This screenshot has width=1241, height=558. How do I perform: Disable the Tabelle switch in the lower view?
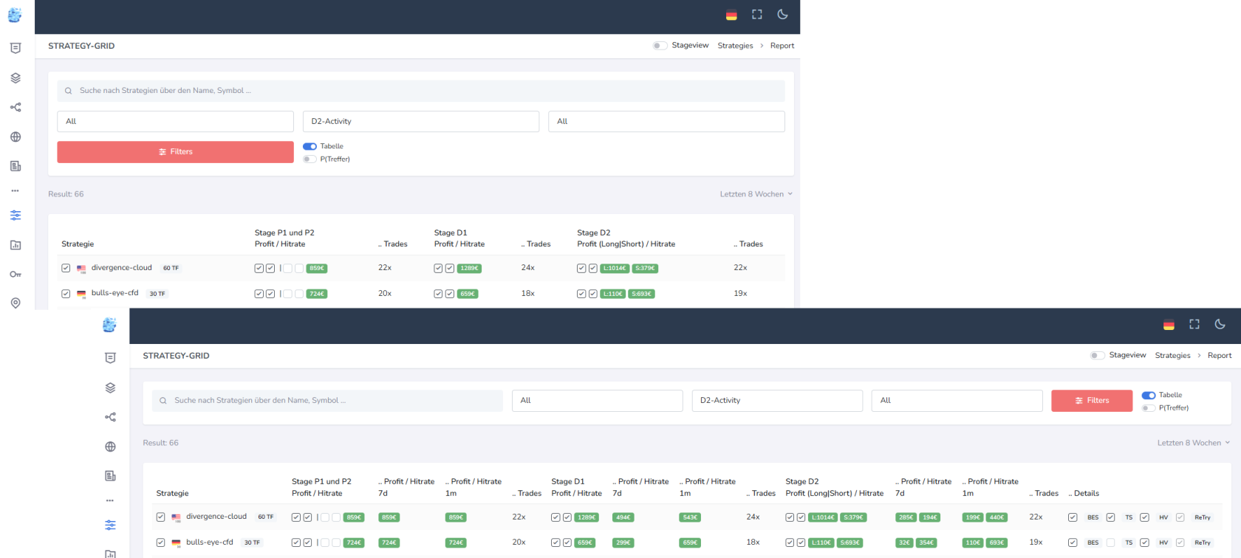click(x=1149, y=396)
